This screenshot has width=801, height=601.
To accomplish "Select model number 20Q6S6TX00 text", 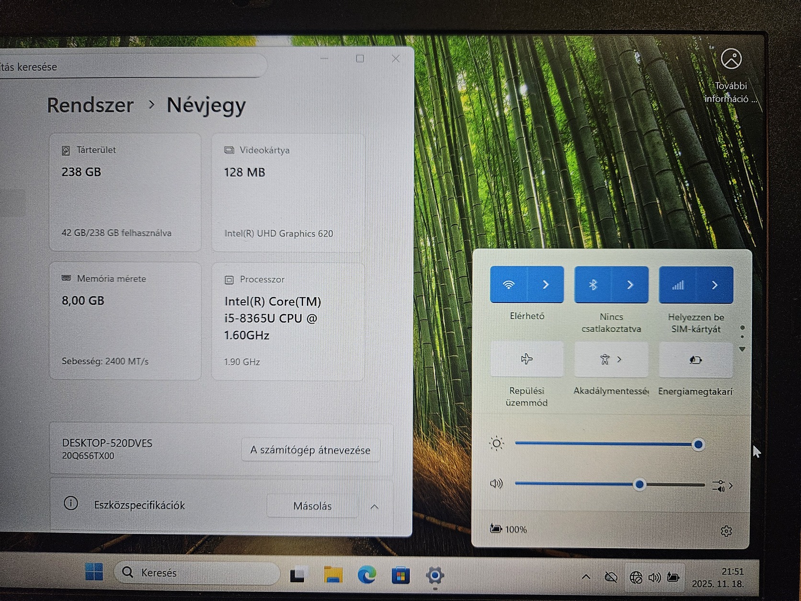I will click(88, 456).
